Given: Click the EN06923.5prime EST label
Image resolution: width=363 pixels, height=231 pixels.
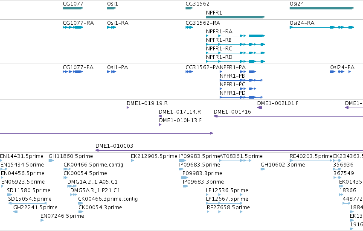Looking at the screenshot, I should coord(23,182).
